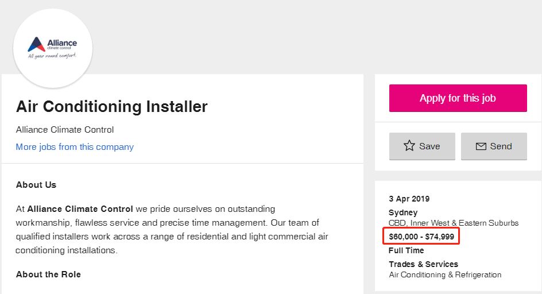Viewport: 542px width, 294px height.
Task: Click the Air Conditioning Installer job title
Action: pyautogui.click(x=112, y=106)
